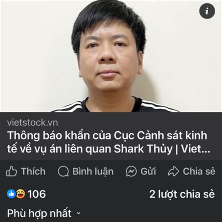Toggle like using the Thích label
This screenshot has width=222, height=222.
[33, 171]
